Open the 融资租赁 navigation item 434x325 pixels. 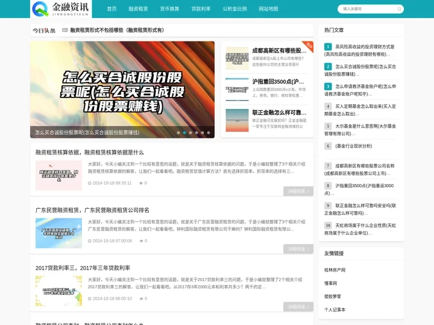coord(138,9)
